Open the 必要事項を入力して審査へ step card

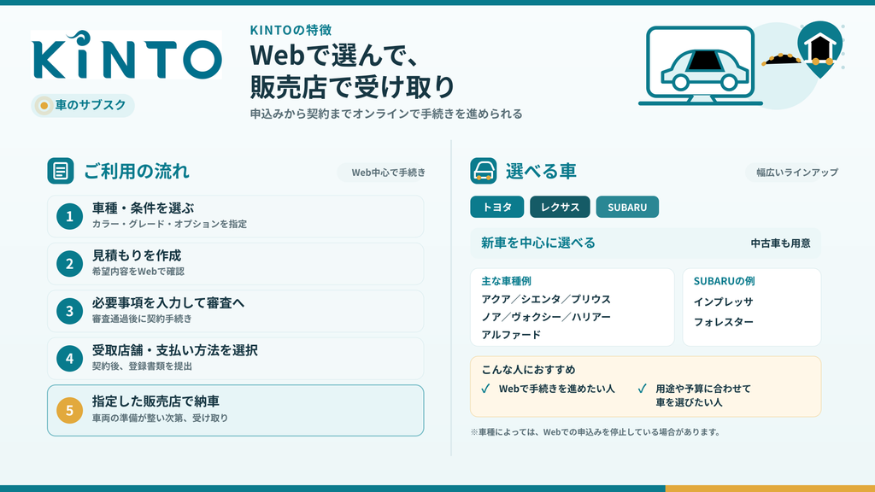pyautogui.click(x=236, y=311)
